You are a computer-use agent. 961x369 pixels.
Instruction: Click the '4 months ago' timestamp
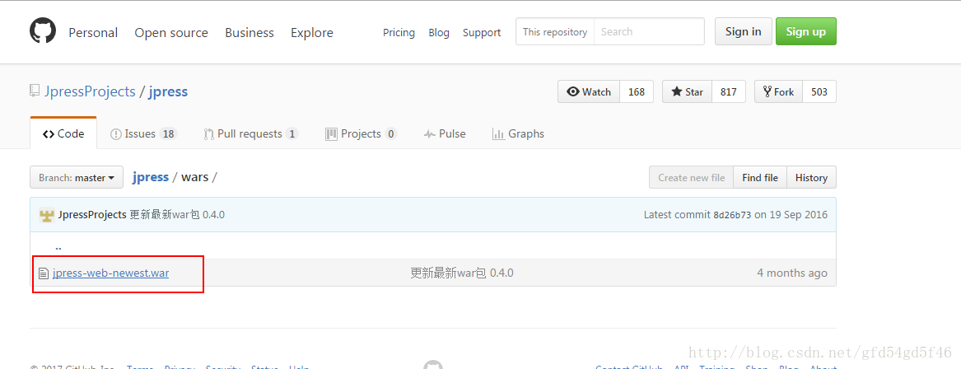792,273
